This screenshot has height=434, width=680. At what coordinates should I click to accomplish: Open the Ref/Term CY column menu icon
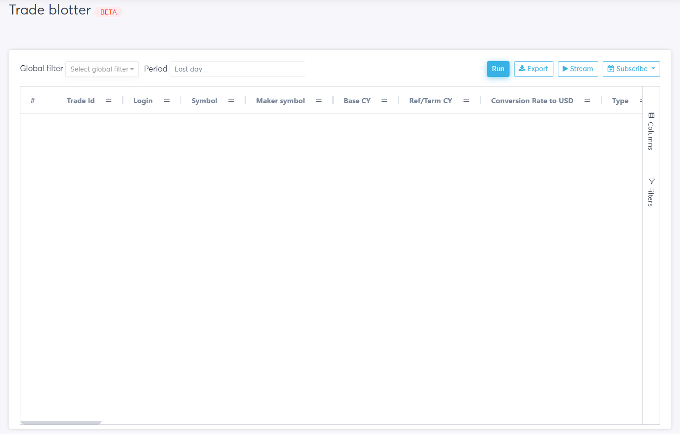[466, 100]
